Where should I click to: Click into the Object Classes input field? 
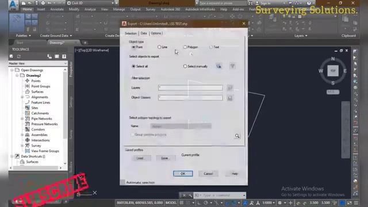(x=190, y=98)
